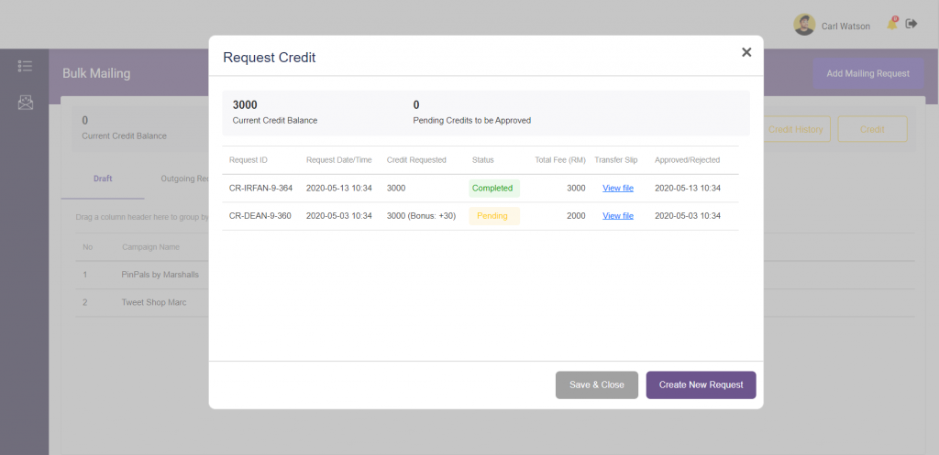The image size is (939, 455).
Task: Click the Completed status badge
Action: tap(493, 188)
